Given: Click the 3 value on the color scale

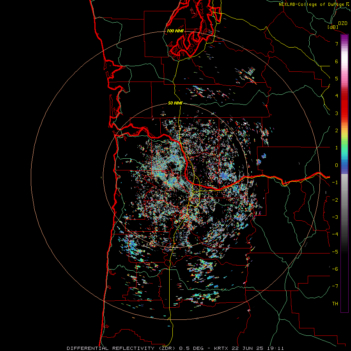Looking at the screenshot, I should point(337,113).
